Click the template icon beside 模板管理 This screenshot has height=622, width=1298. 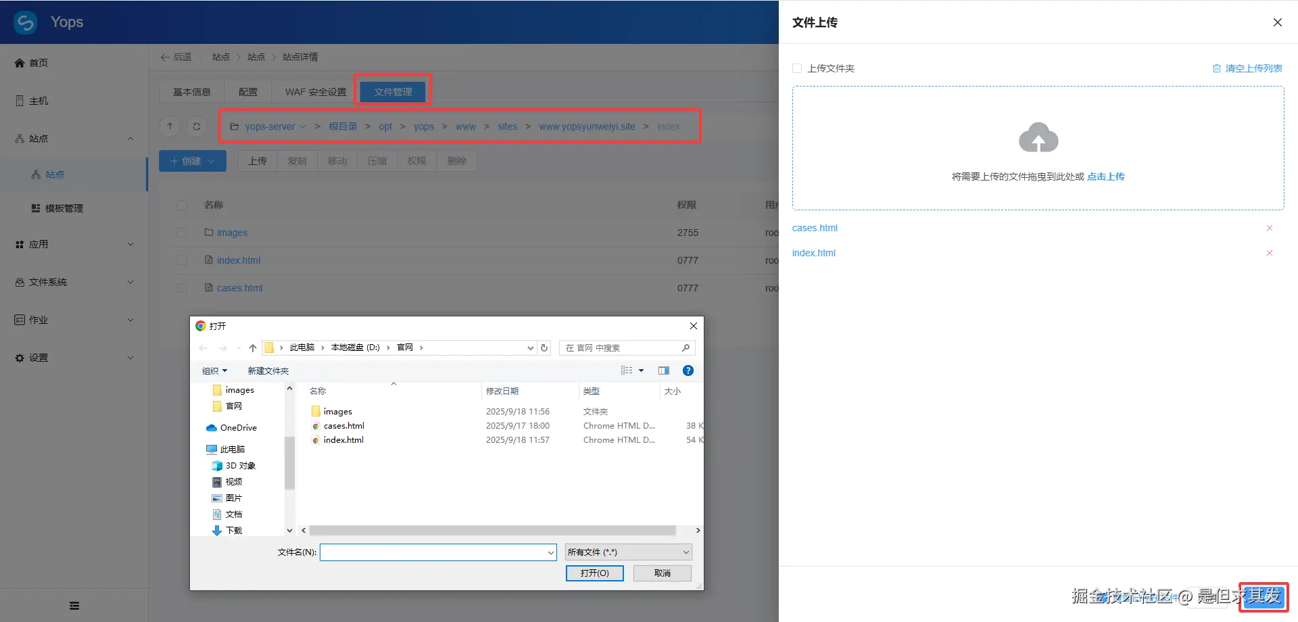point(36,208)
